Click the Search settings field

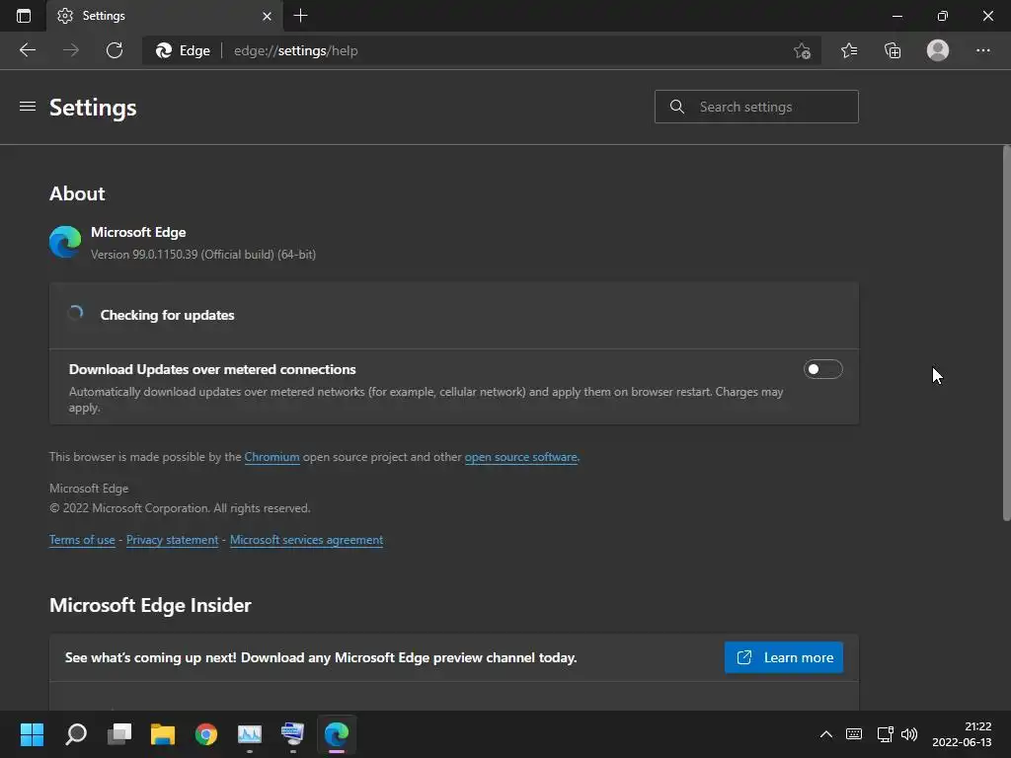tap(756, 107)
